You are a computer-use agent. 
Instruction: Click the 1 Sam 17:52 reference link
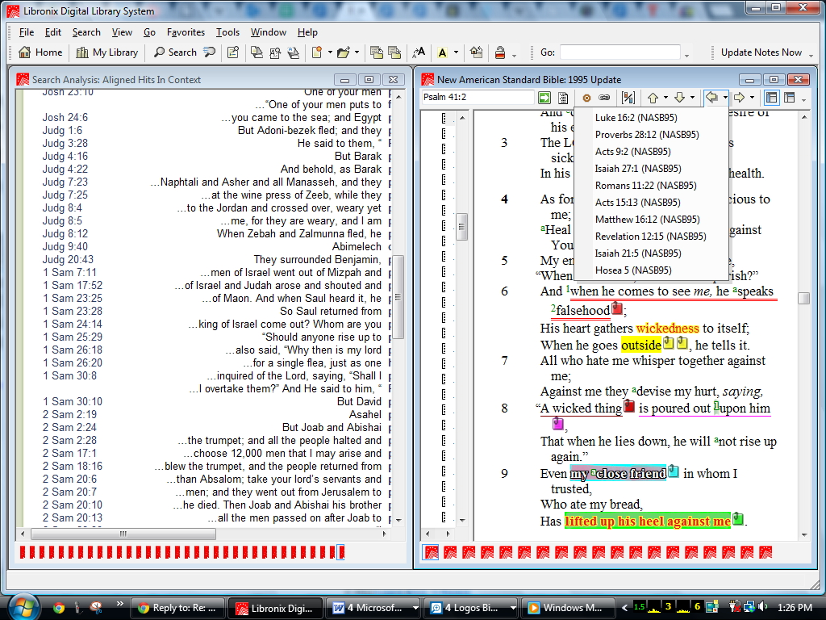73,285
